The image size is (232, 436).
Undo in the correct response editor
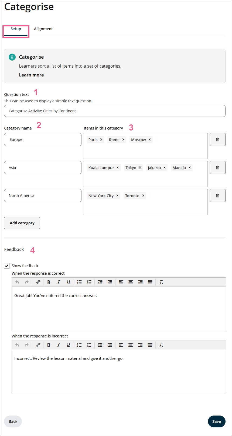click(17, 282)
